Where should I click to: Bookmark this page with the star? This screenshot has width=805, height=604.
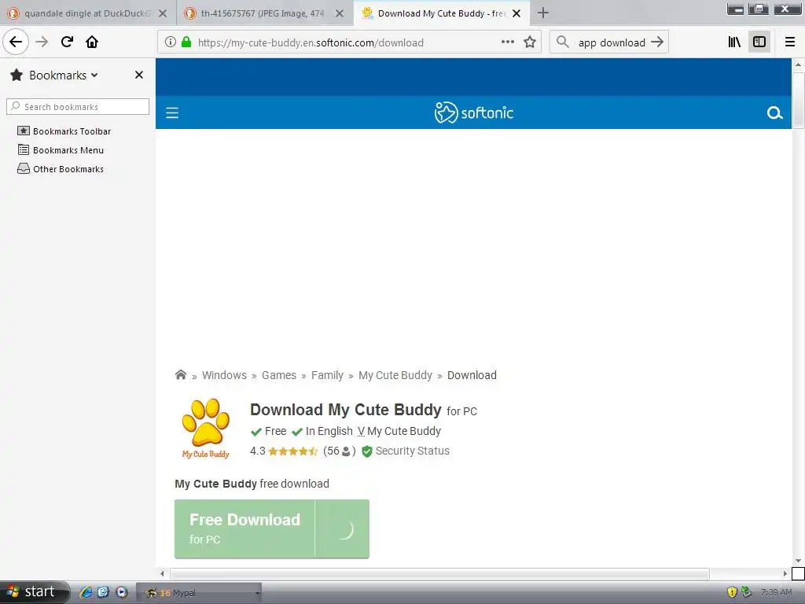[x=530, y=42]
